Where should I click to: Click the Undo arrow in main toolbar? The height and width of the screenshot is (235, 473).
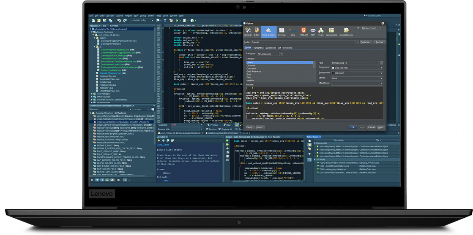[x=119, y=20]
